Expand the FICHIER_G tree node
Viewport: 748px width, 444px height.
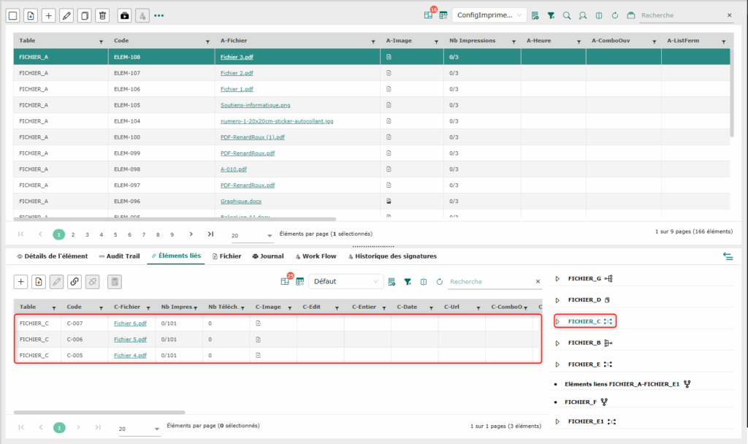(557, 279)
